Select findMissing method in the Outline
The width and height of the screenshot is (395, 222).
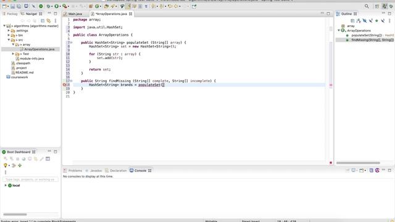click(372, 39)
